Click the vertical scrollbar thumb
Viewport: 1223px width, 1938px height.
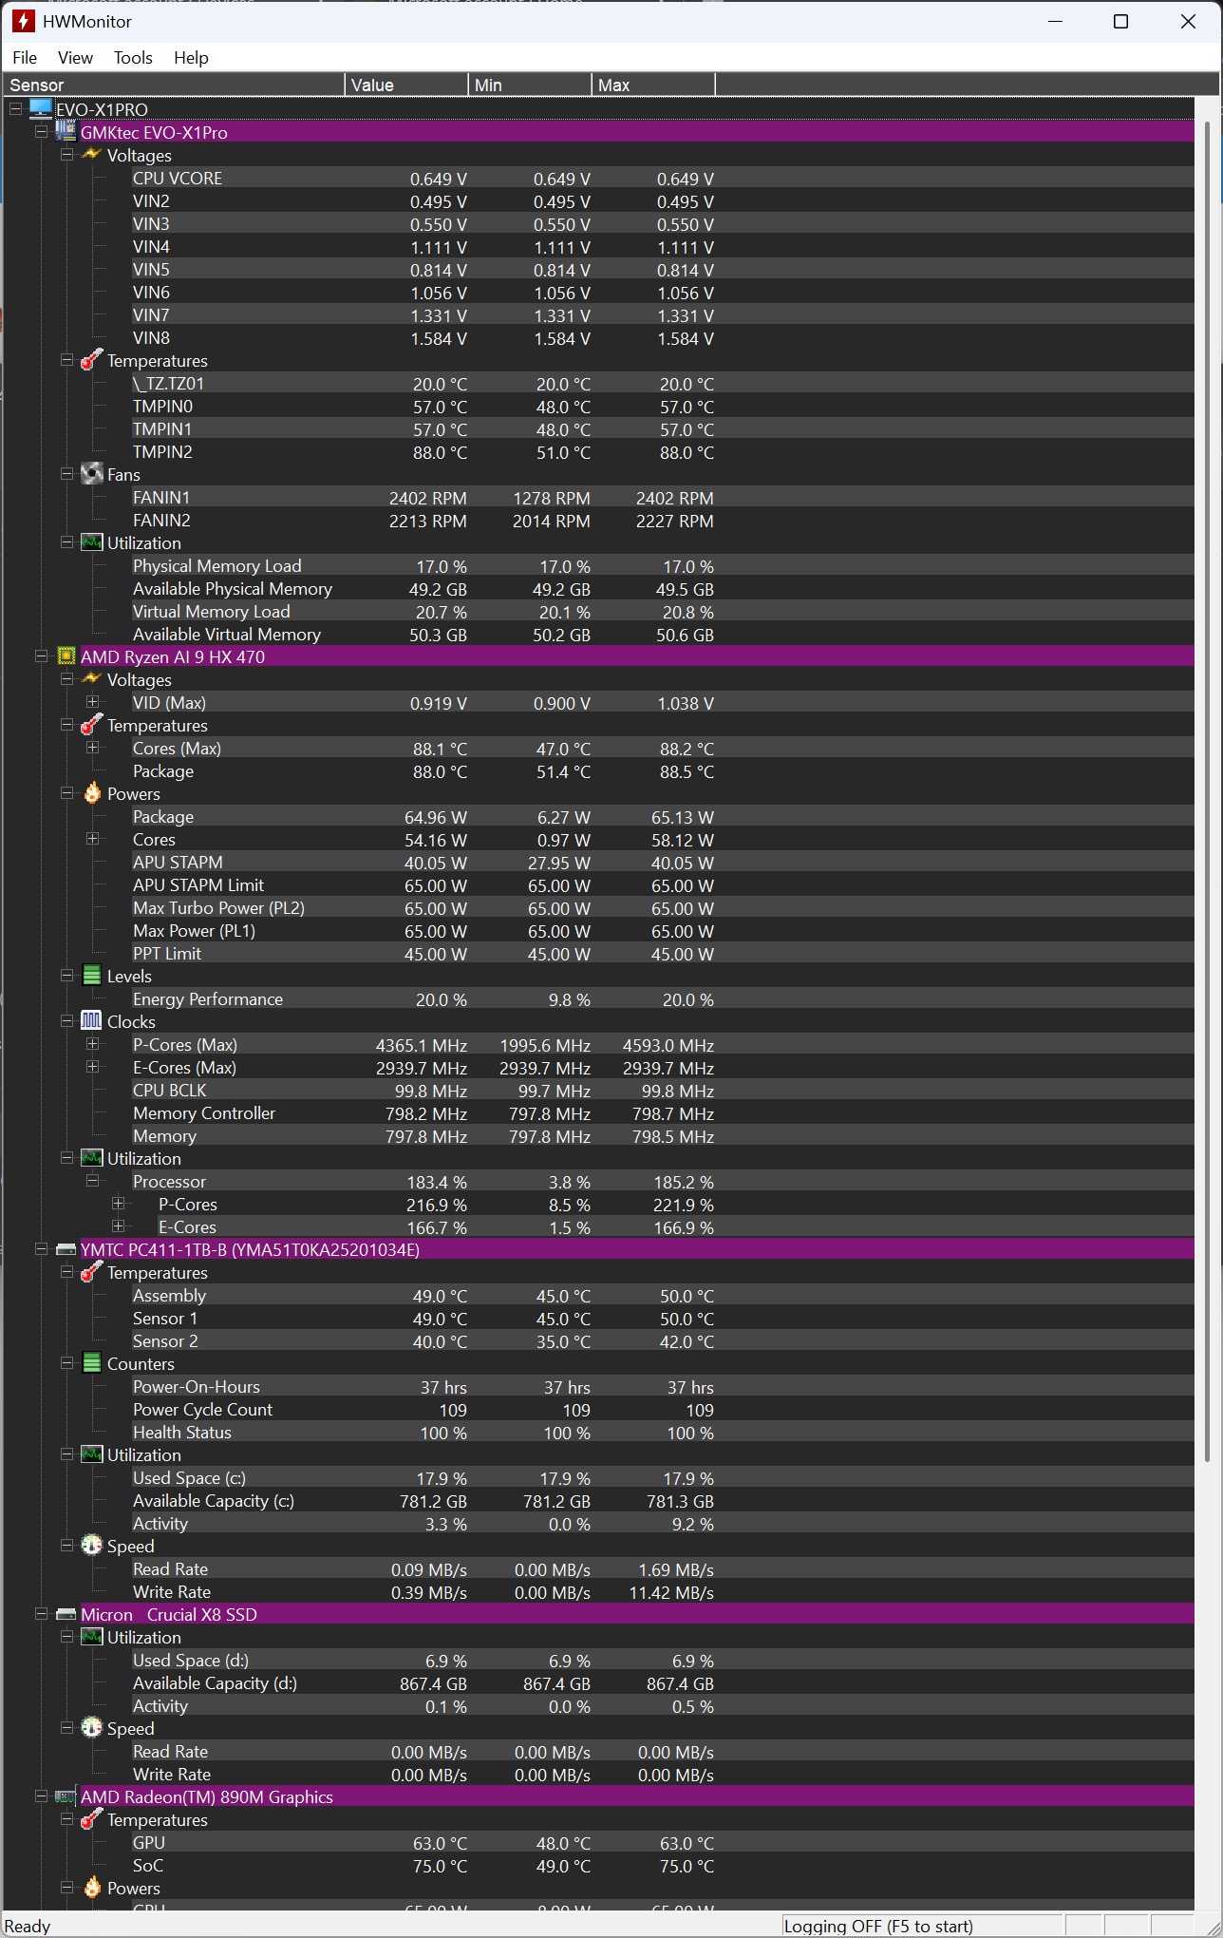coord(1208,790)
